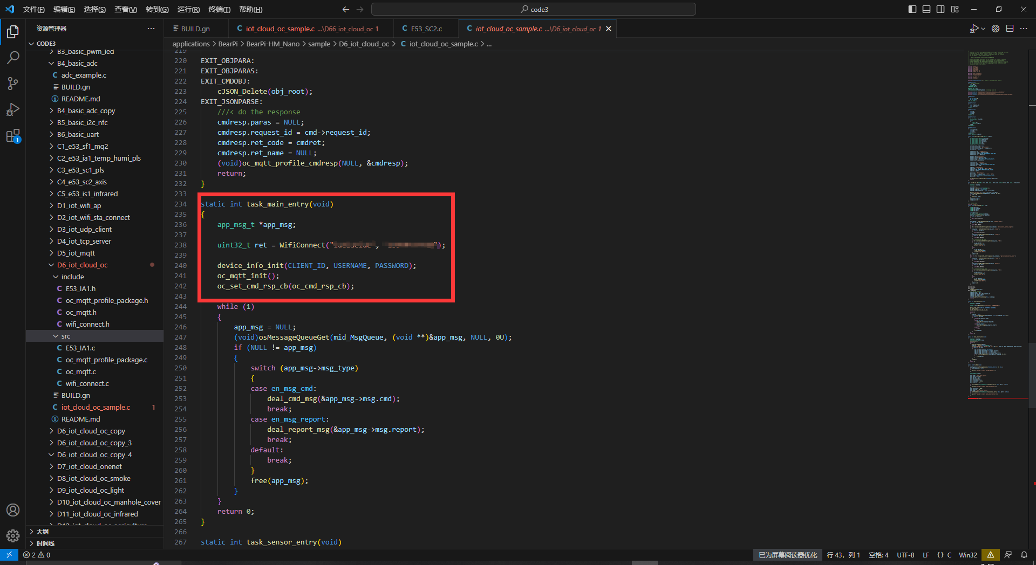
Task: Expand the 大纲 outline section
Action: click(x=42, y=532)
